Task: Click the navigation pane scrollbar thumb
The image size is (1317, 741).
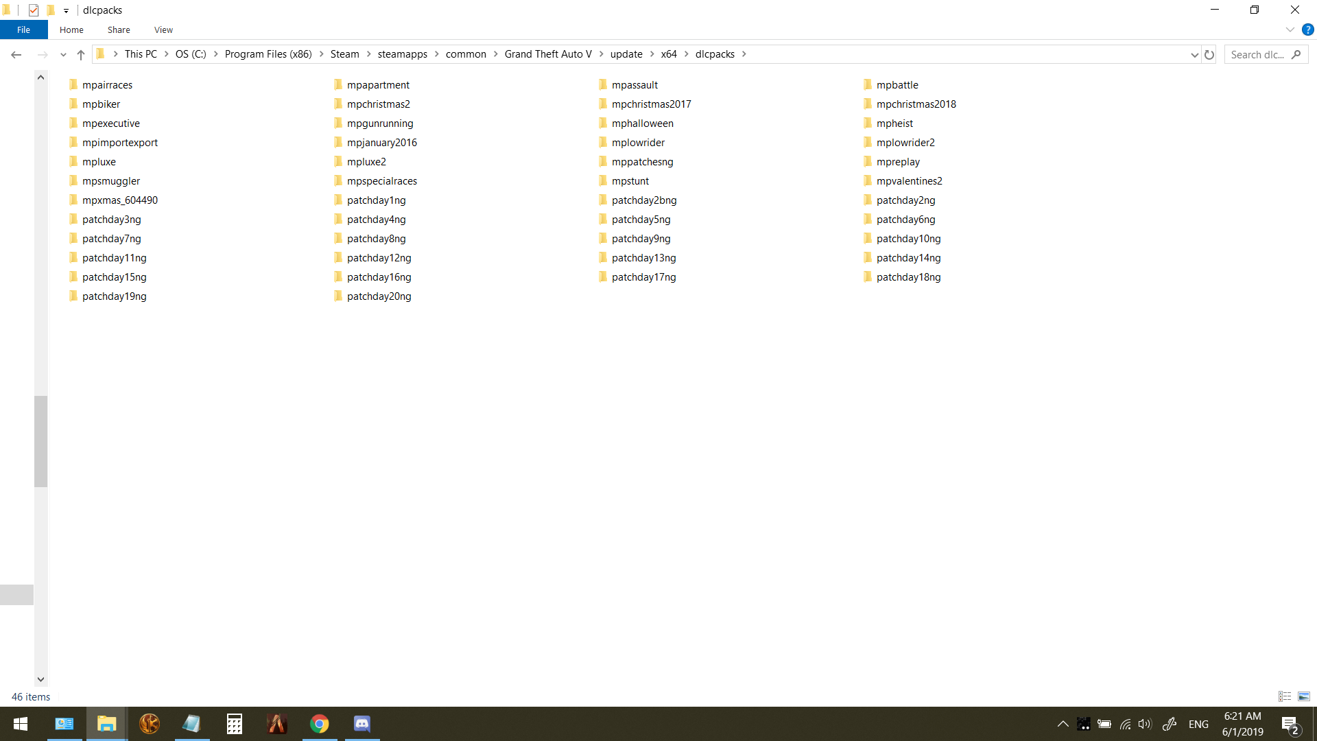Action: pyautogui.click(x=41, y=441)
